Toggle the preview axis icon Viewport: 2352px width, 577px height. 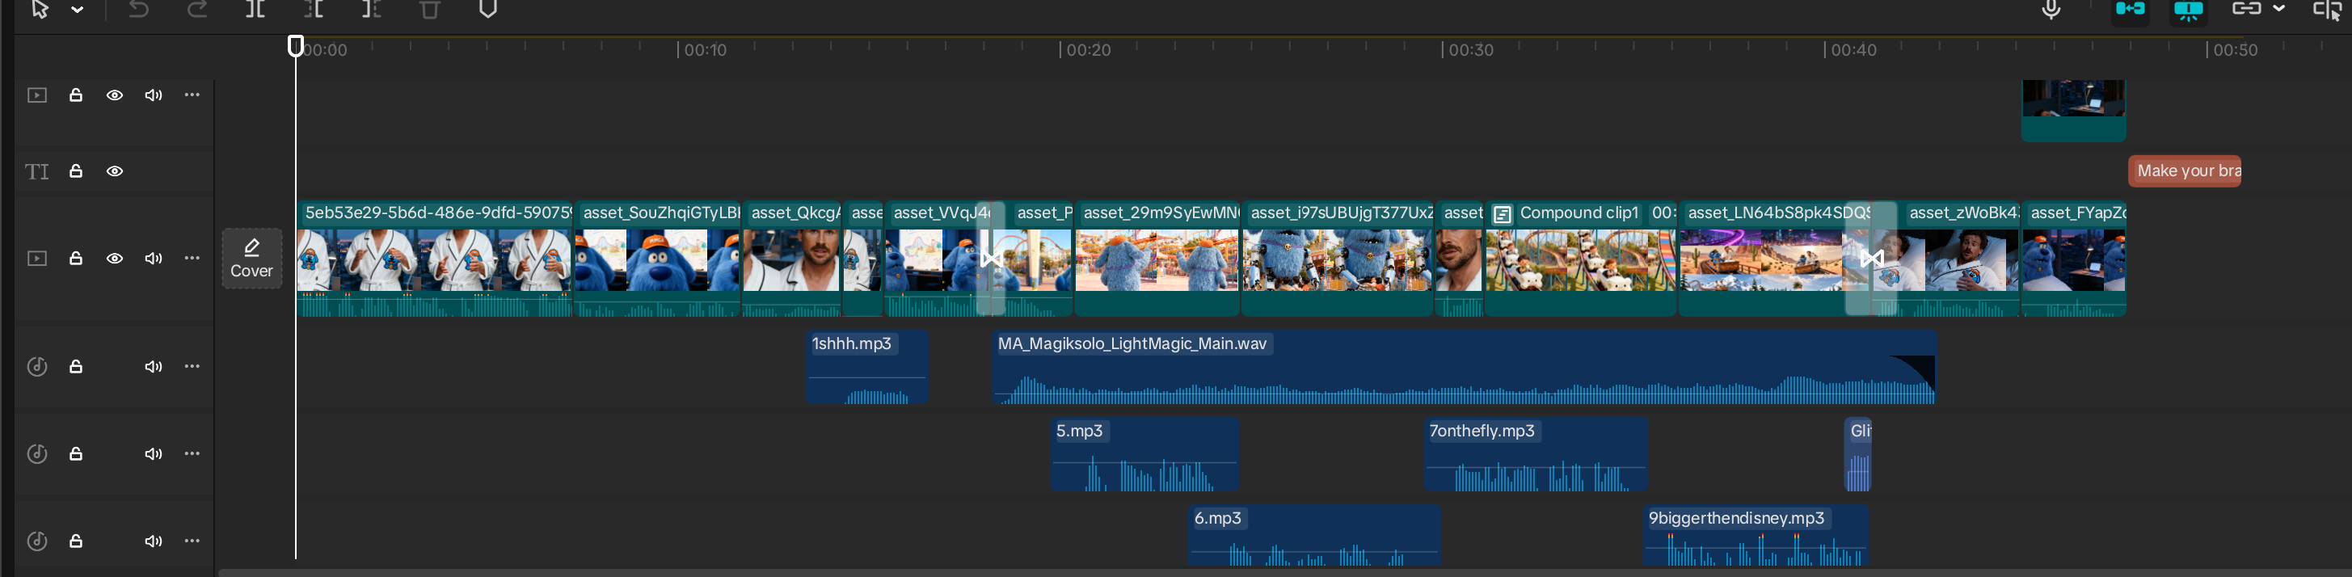tap(2326, 10)
